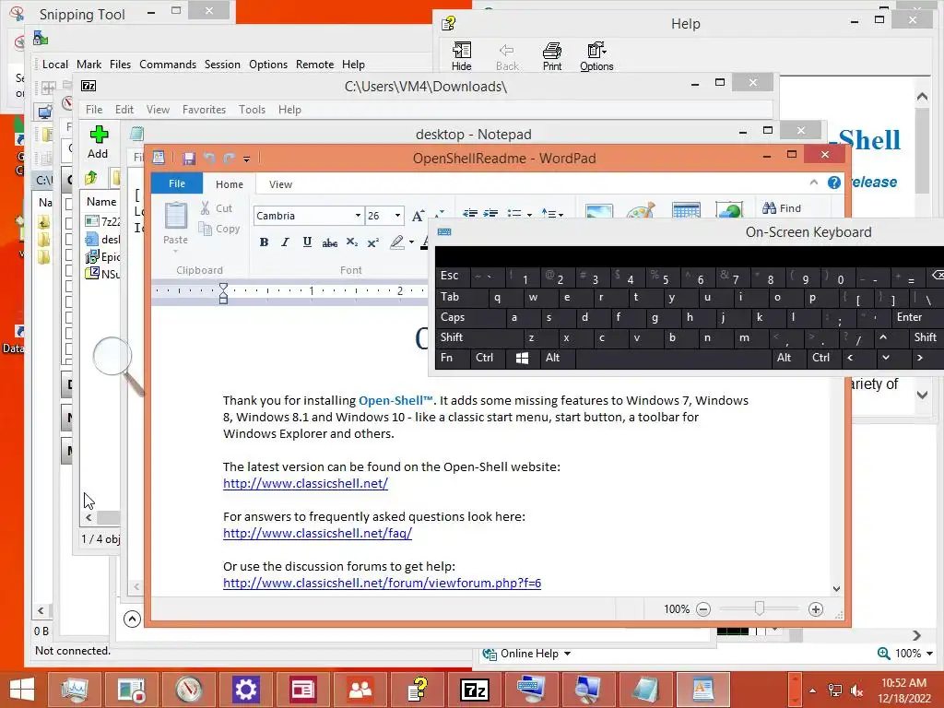The width and height of the screenshot is (944, 708).
Task: Toggle Bold formatting in WordPad
Action: (264, 242)
